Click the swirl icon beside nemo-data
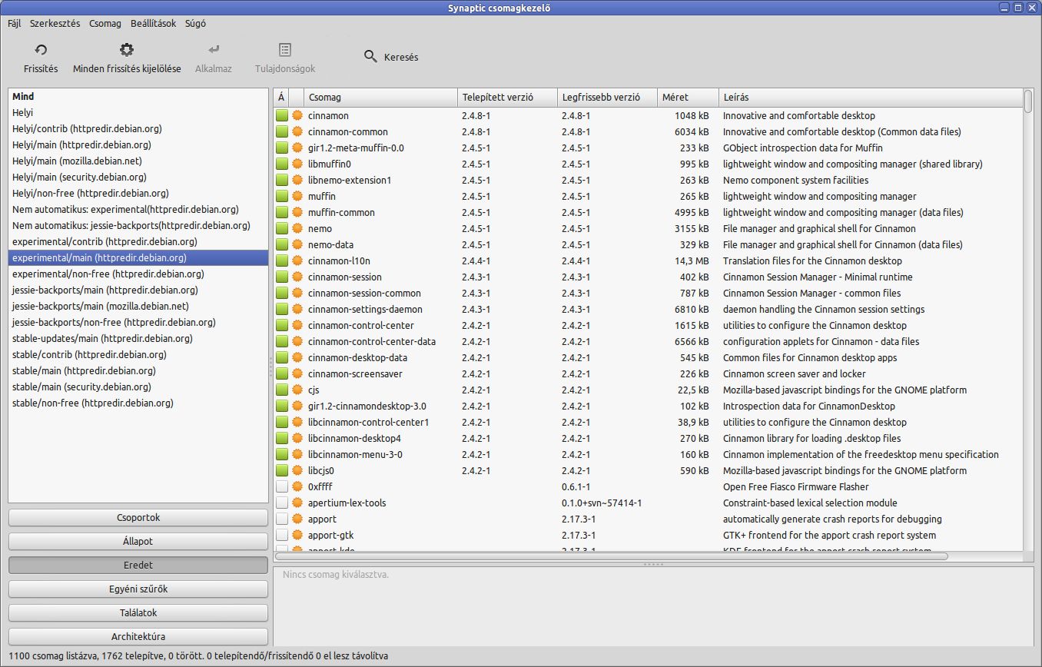This screenshot has width=1042, height=667. (297, 244)
